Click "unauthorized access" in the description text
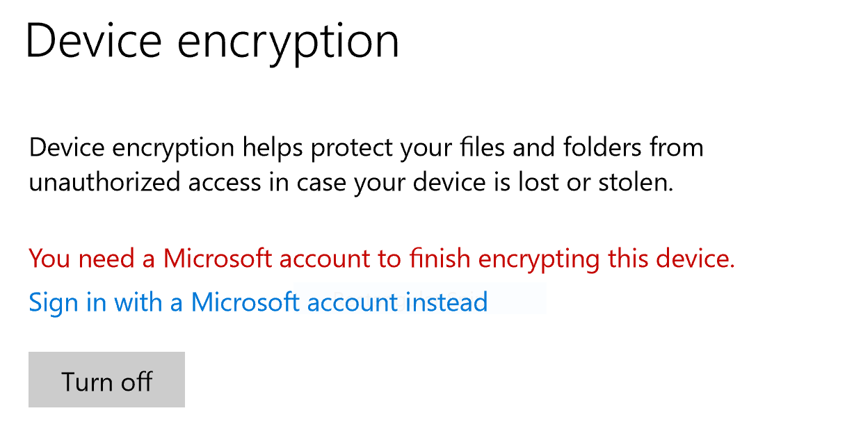Viewport: 854px width, 438px height. click(147, 183)
